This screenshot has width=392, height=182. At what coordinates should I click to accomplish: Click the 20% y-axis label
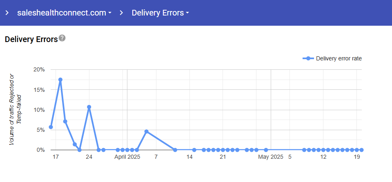(x=39, y=70)
